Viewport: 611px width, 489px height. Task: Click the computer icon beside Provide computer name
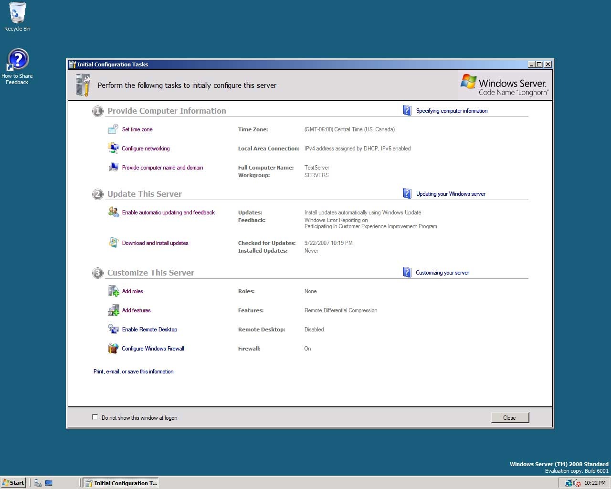point(113,167)
